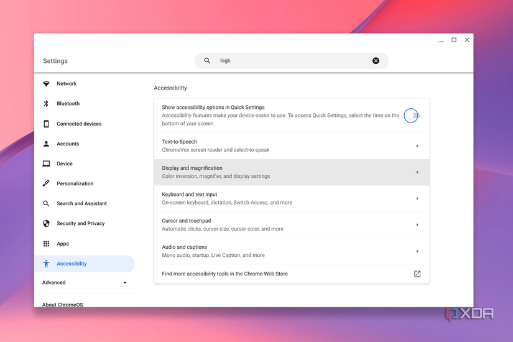Click the Bluetooth icon in sidebar
Image resolution: width=513 pixels, height=342 pixels.
[46, 103]
